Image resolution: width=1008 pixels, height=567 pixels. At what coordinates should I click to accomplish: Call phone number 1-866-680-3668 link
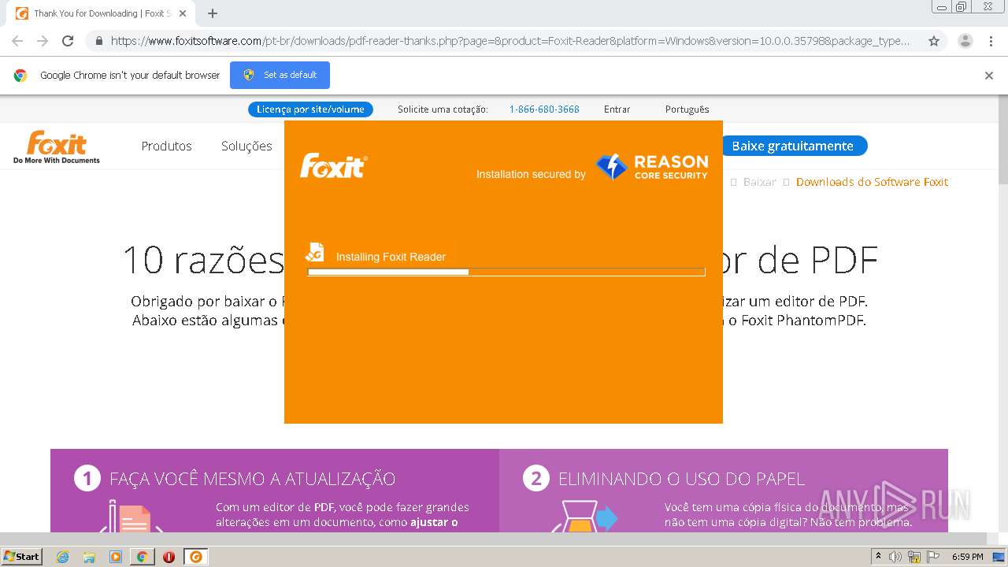click(544, 109)
